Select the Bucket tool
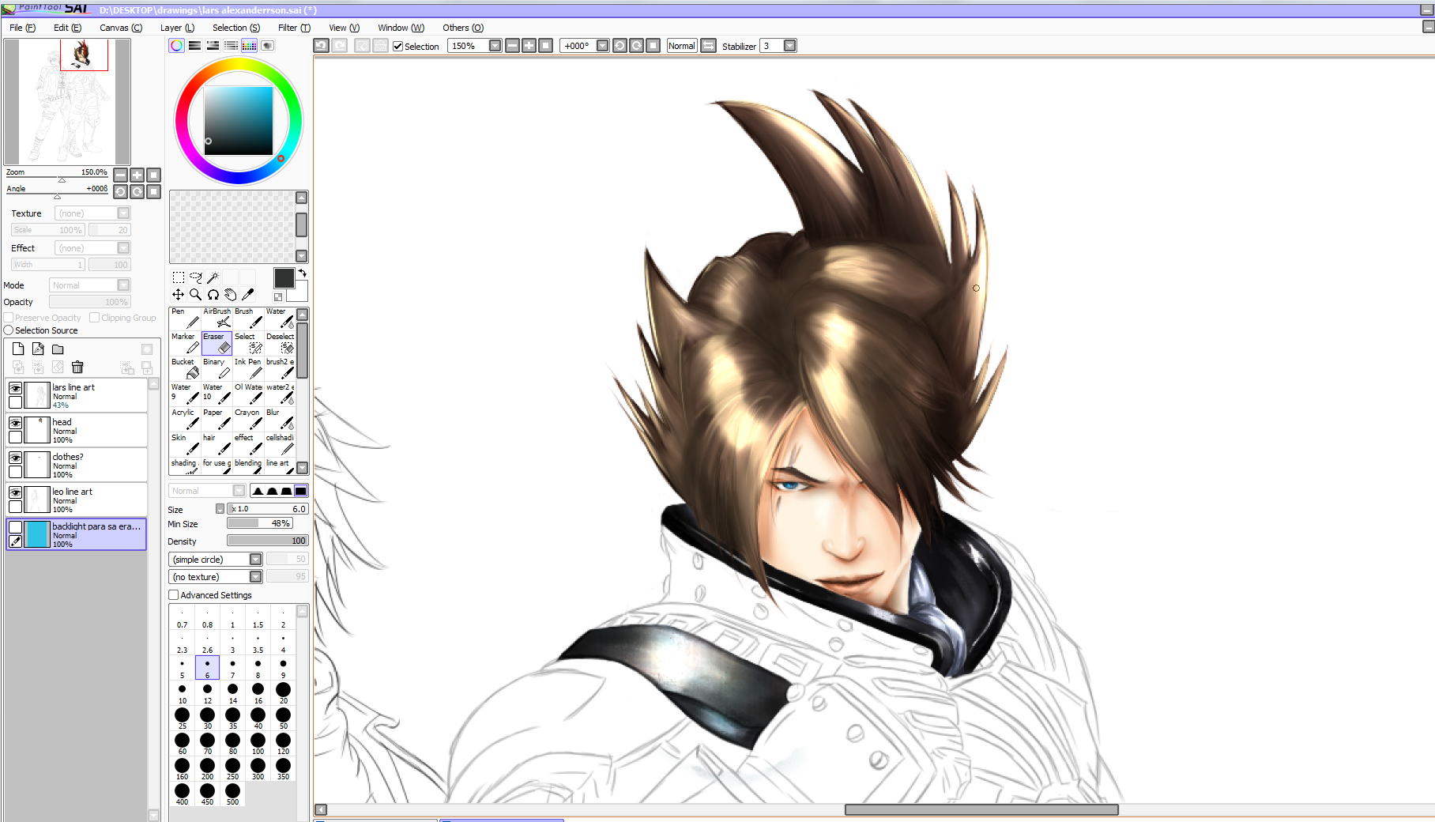Image resolution: width=1435 pixels, height=822 pixels. (185, 368)
